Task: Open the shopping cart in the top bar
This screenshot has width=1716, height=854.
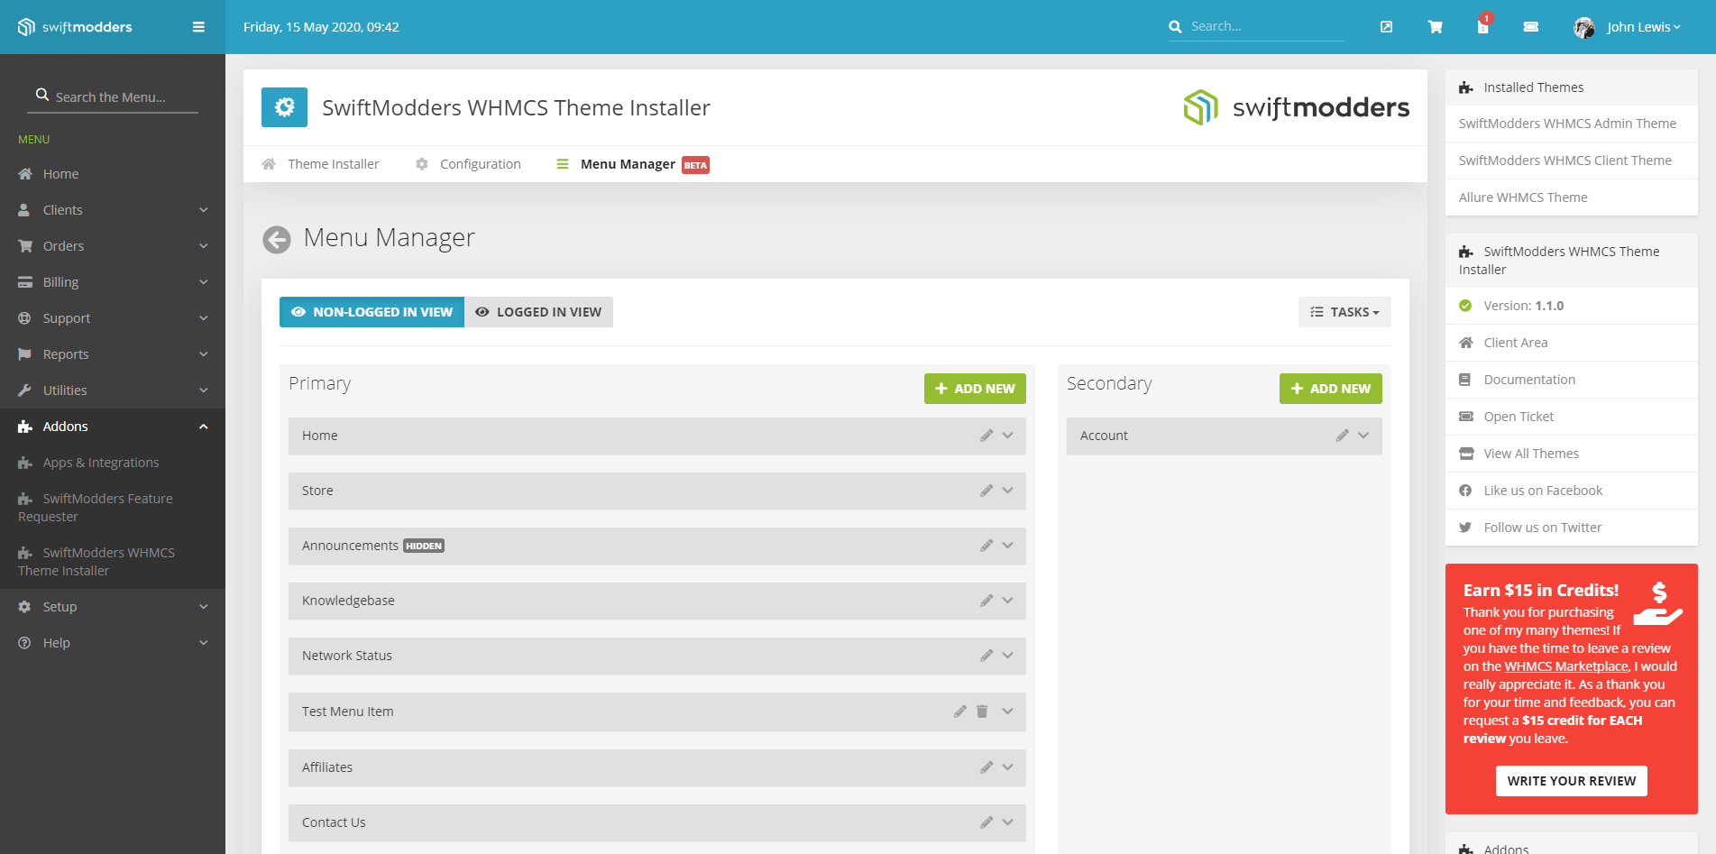Action: (x=1435, y=27)
